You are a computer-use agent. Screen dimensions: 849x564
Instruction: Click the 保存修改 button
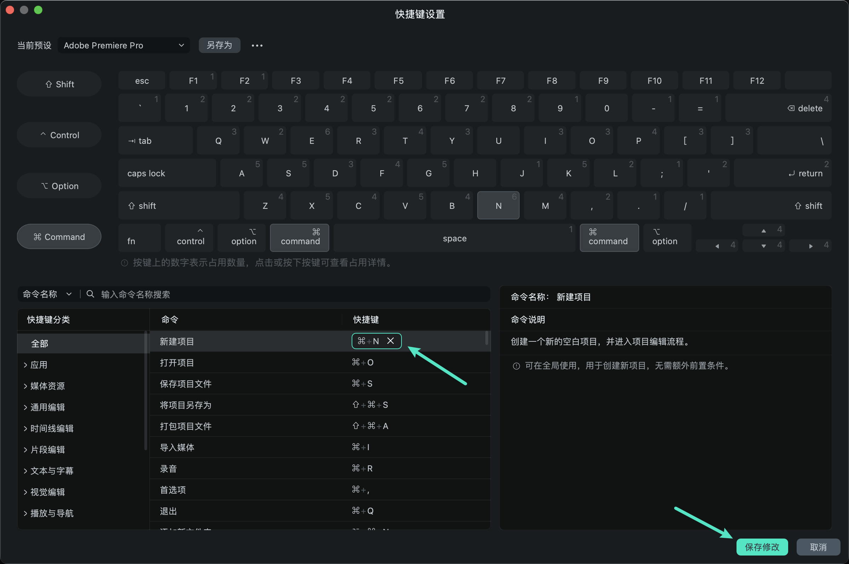point(762,547)
